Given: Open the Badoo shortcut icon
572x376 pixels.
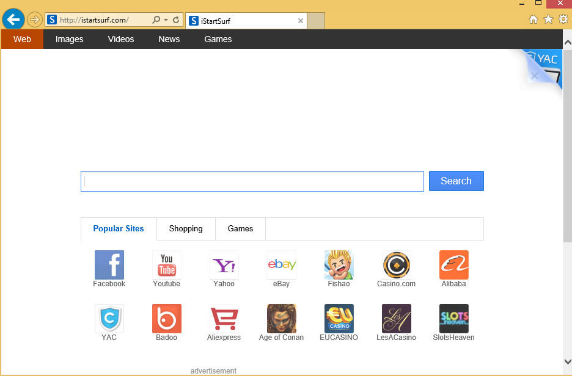Looking at the screenshot, I should coord(166,319).
